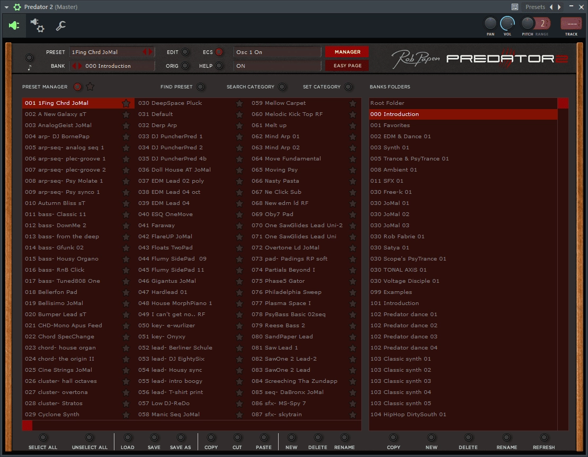Favorite star for 069 Oby7 Pad
Image resolution: width=588 pixels, height=457 pixels.
352,214
